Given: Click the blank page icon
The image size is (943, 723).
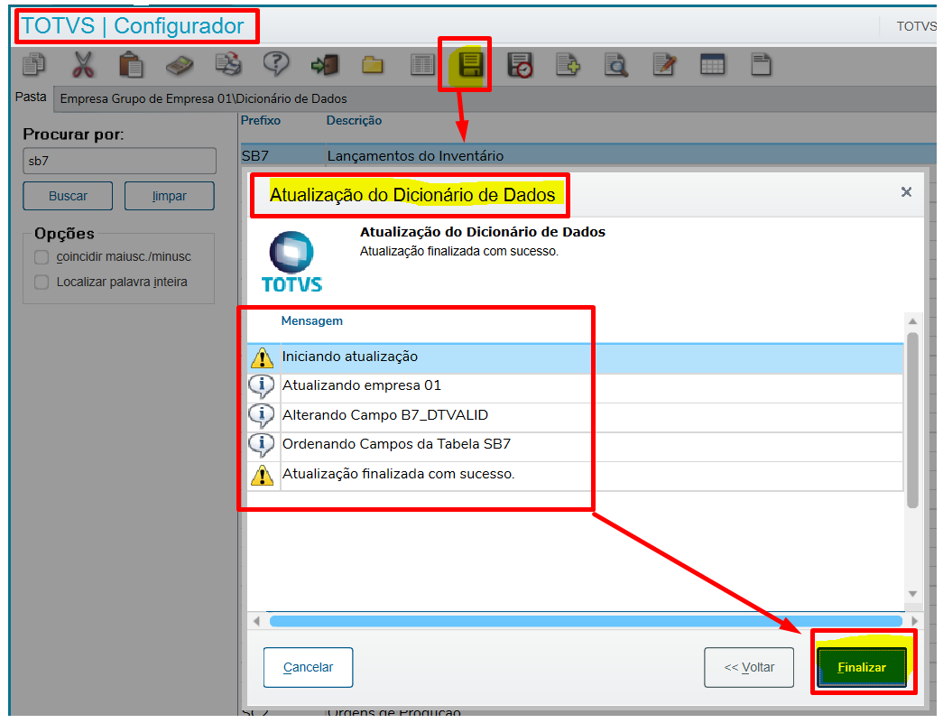Looking at the screenshot, I should coord(761,64).
